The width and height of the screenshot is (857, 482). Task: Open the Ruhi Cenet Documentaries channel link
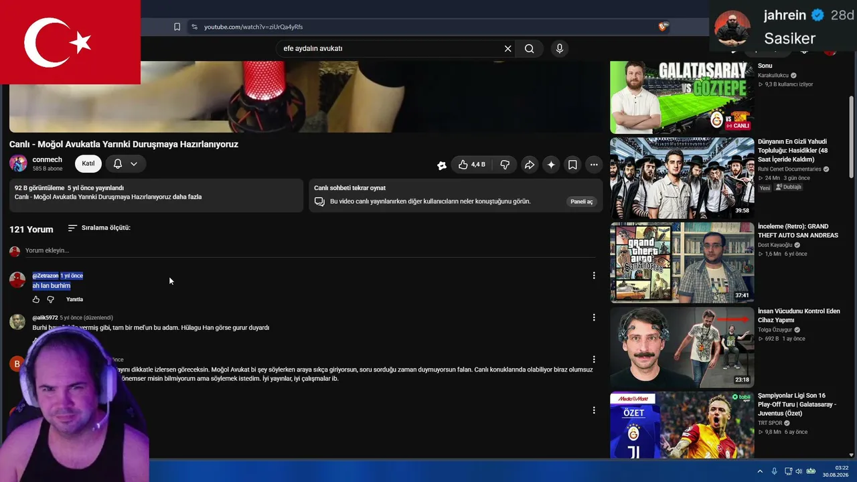click(x=789, y=169)
